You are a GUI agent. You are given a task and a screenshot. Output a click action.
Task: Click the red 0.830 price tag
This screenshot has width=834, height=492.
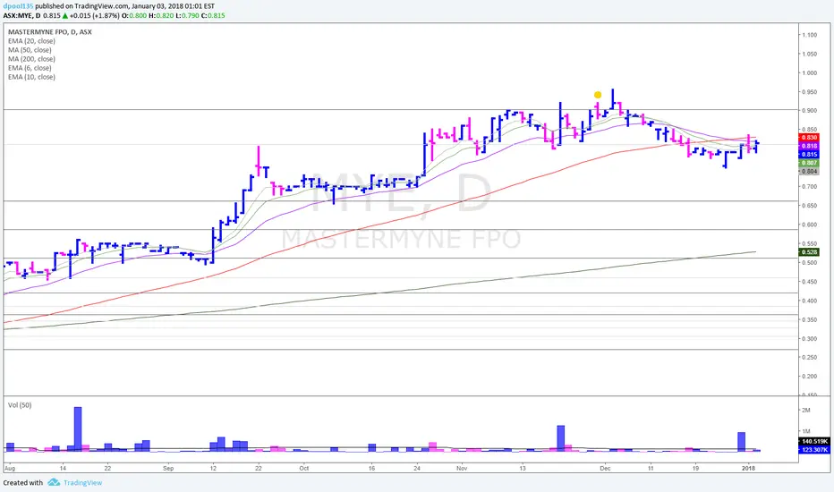(x=809, y=137)
